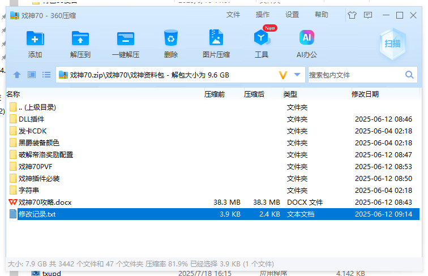
Task: Click the 添加 (Add) toolbar icon
Action: [x=35, y=38]
